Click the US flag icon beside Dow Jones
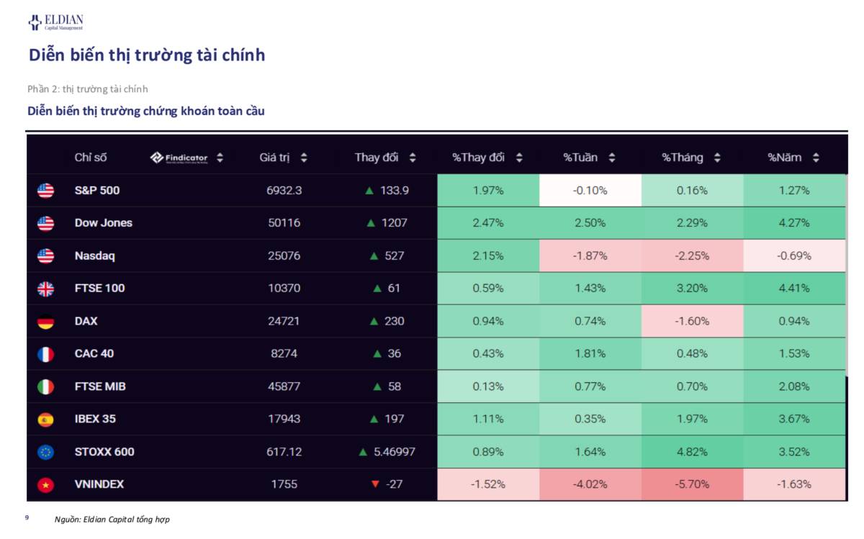This screenshot has width=864, height=539. [x=45, y=223]
